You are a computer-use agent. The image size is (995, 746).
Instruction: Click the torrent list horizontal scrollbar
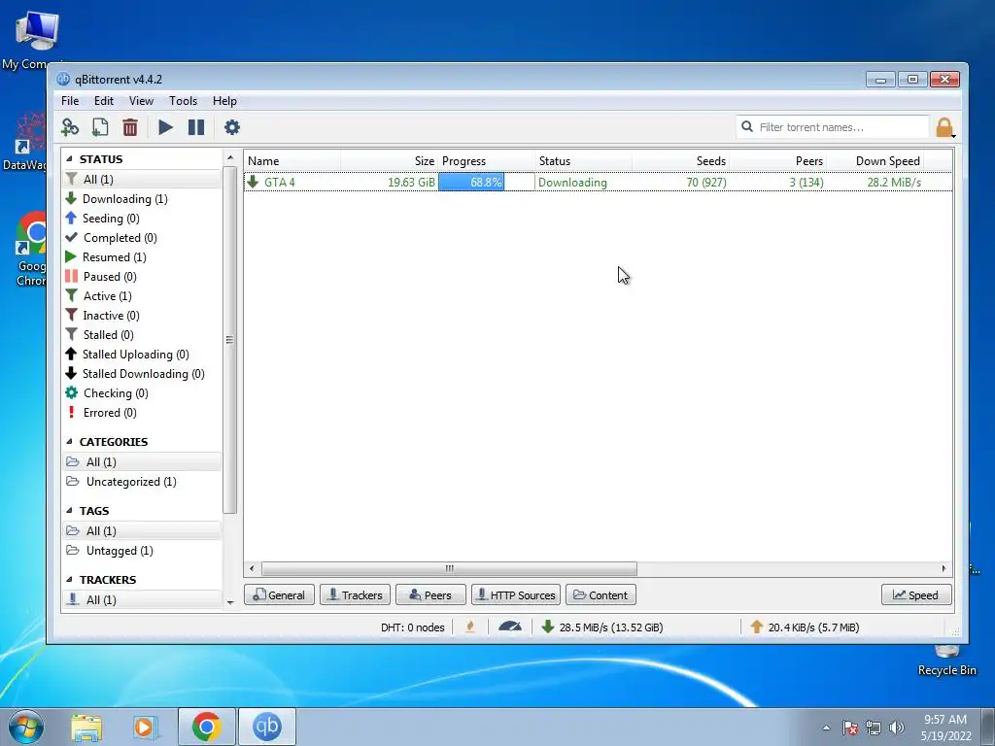(x=449, y=568)
